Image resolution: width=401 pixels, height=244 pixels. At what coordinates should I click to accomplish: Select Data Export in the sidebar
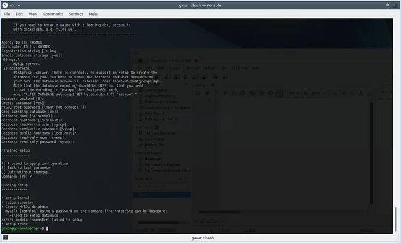[x=156, y=113]
